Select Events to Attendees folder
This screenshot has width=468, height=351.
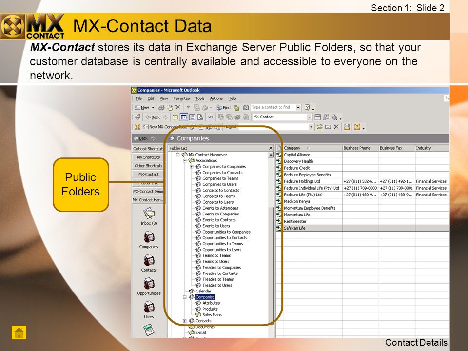[220, 208]
